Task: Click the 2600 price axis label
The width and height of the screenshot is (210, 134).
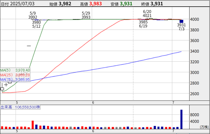Action: [195, 94]
